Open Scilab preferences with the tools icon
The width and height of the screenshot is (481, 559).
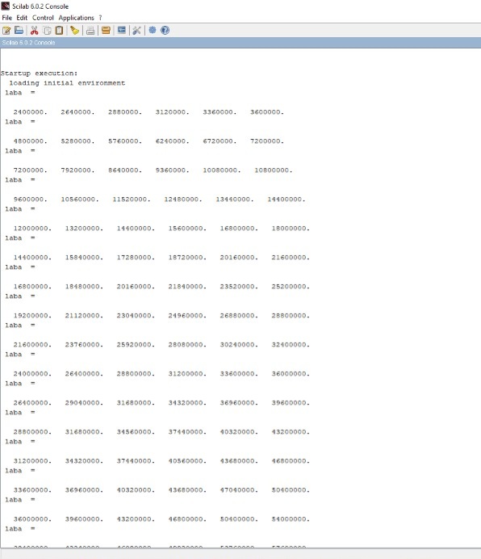coord(137,31)
